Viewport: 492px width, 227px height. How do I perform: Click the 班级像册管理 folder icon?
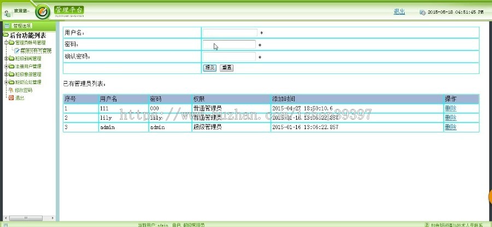tap(11, 74)
